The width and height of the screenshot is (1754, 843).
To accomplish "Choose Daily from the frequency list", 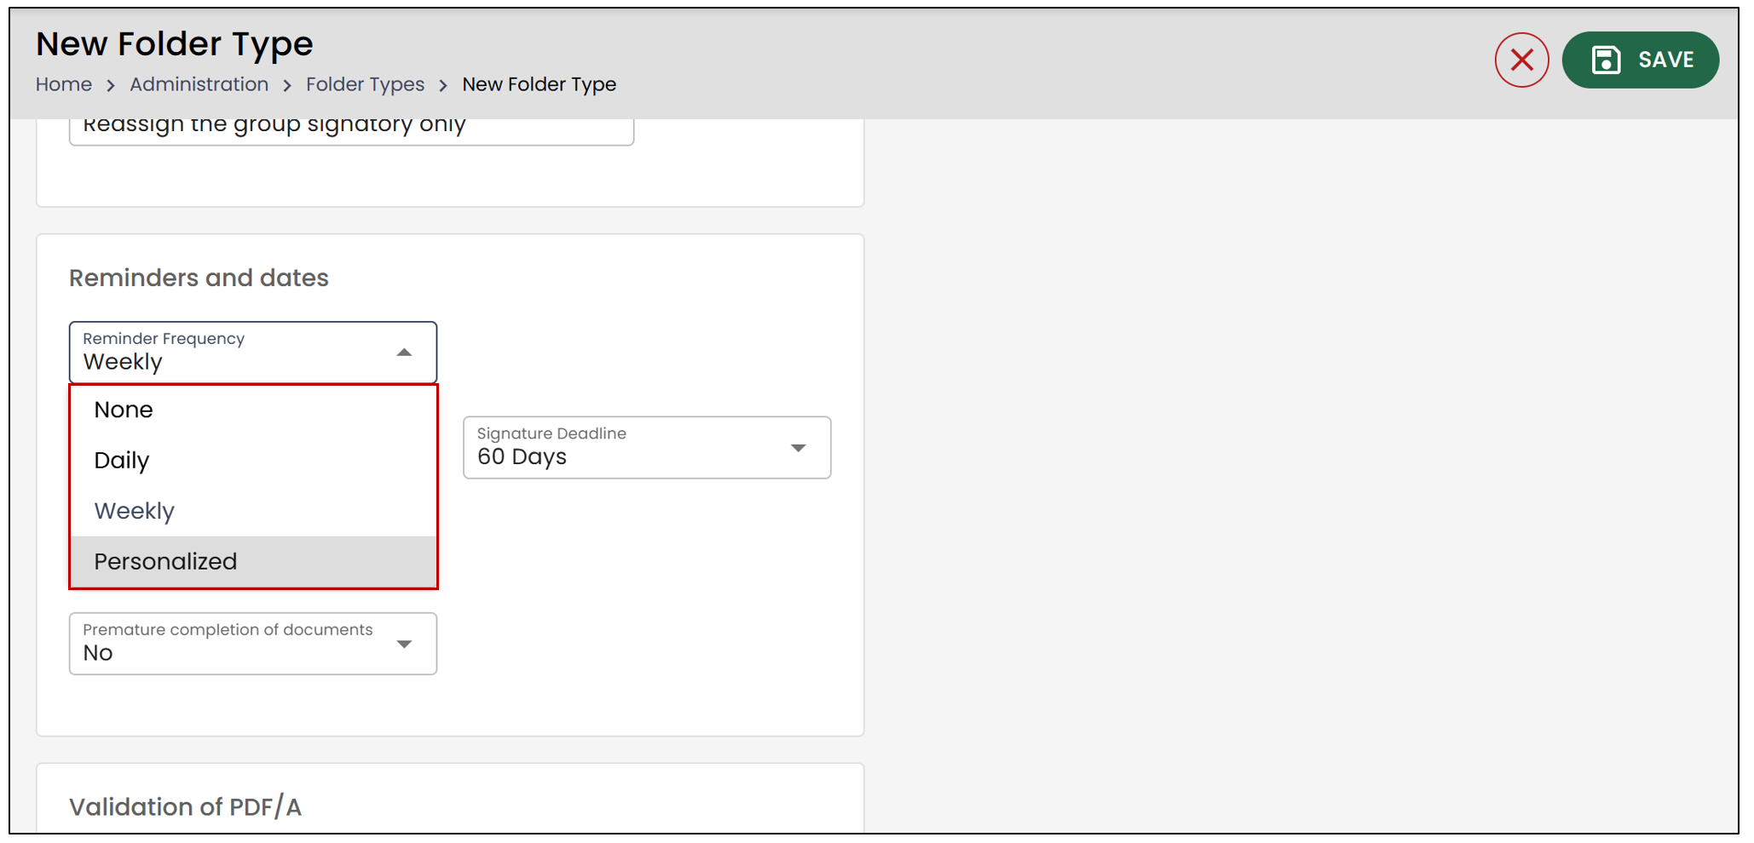I will click(253, 461).
